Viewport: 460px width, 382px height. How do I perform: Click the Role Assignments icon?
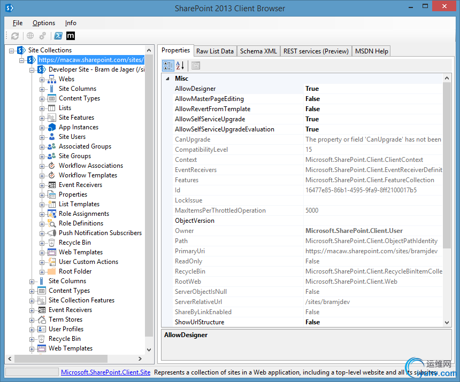(x=52, y=214)
